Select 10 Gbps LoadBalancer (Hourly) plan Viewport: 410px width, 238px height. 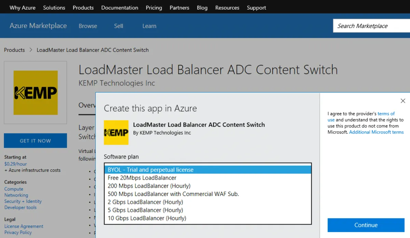[147, 218]
